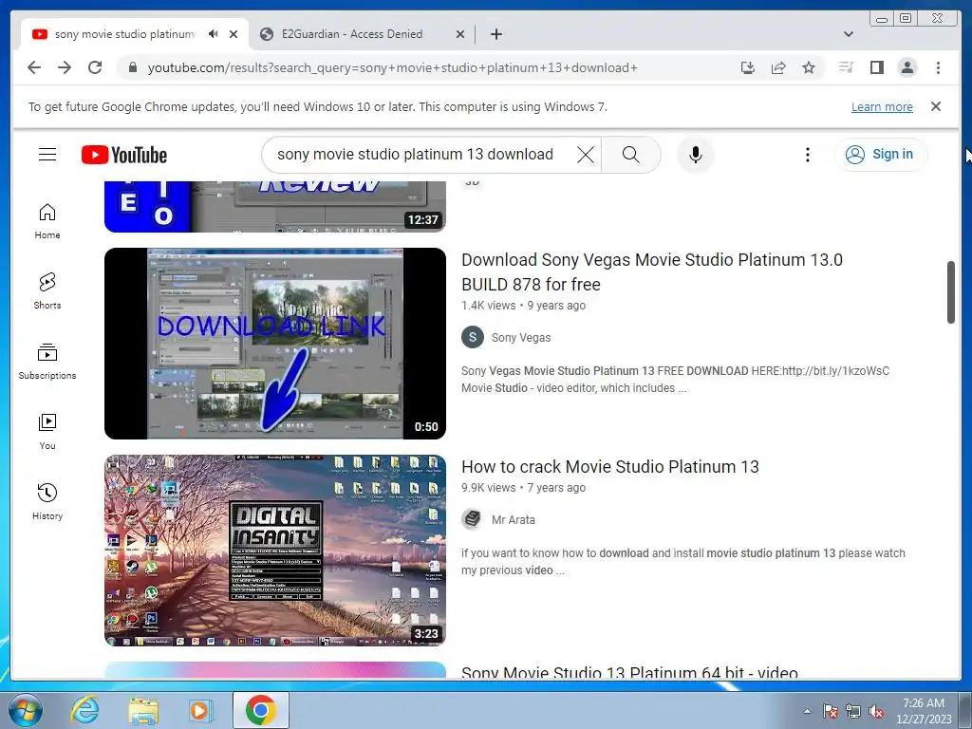
Task: Open the 12:37 Review video thumbnail
Action: 274,206
